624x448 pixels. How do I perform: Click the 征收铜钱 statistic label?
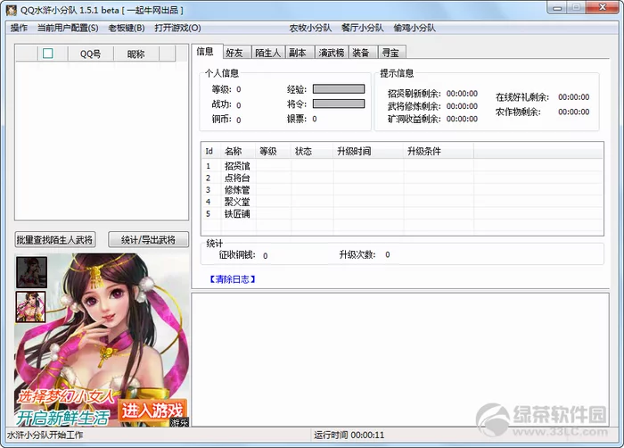coord(237,255)
